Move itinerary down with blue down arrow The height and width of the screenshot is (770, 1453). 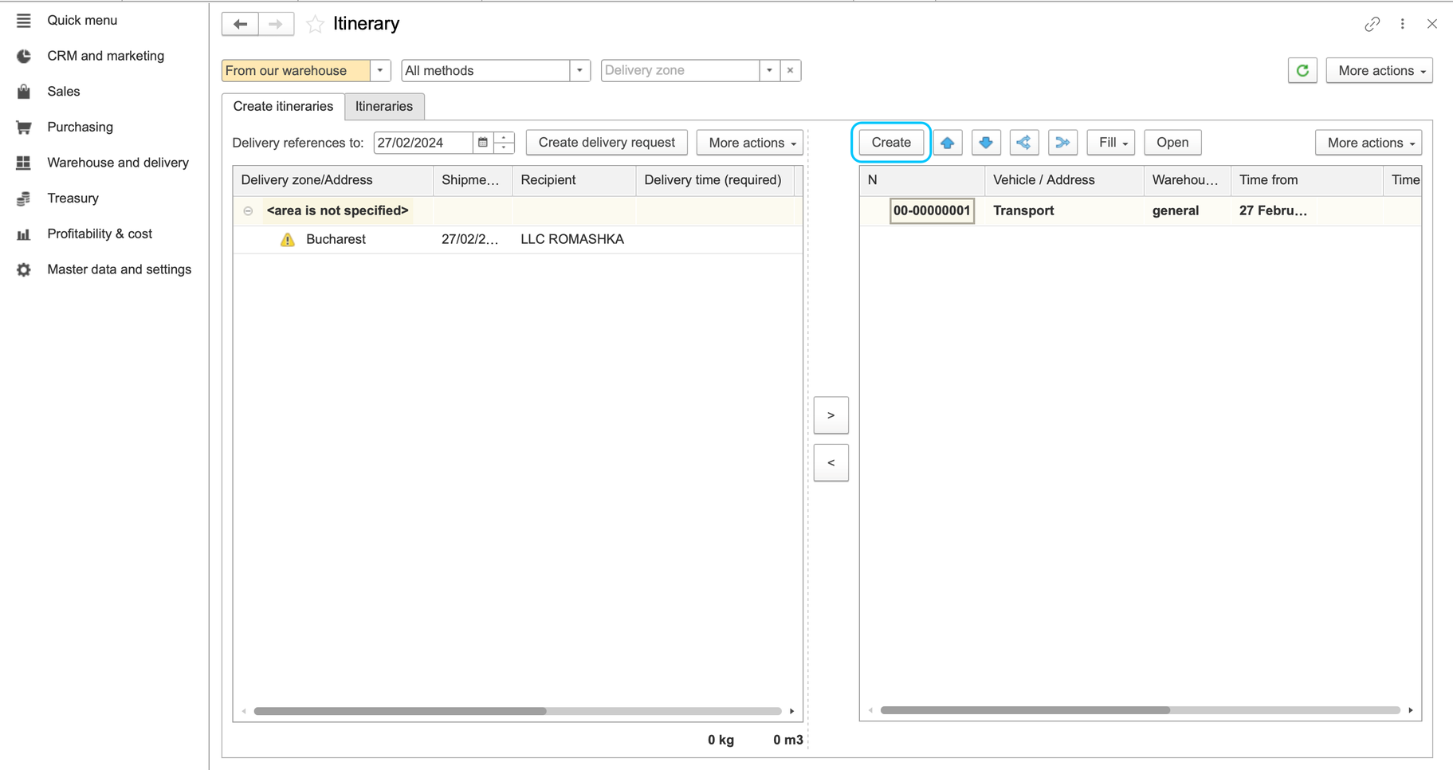coord(986,143)
